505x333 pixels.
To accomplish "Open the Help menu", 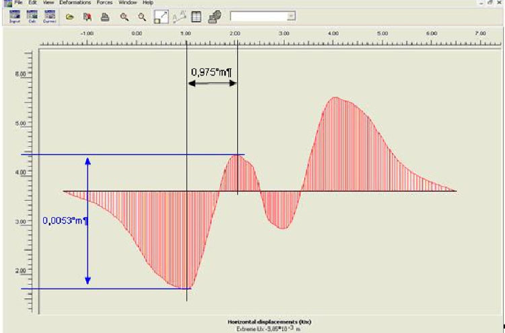I will [x=147, y=3].
